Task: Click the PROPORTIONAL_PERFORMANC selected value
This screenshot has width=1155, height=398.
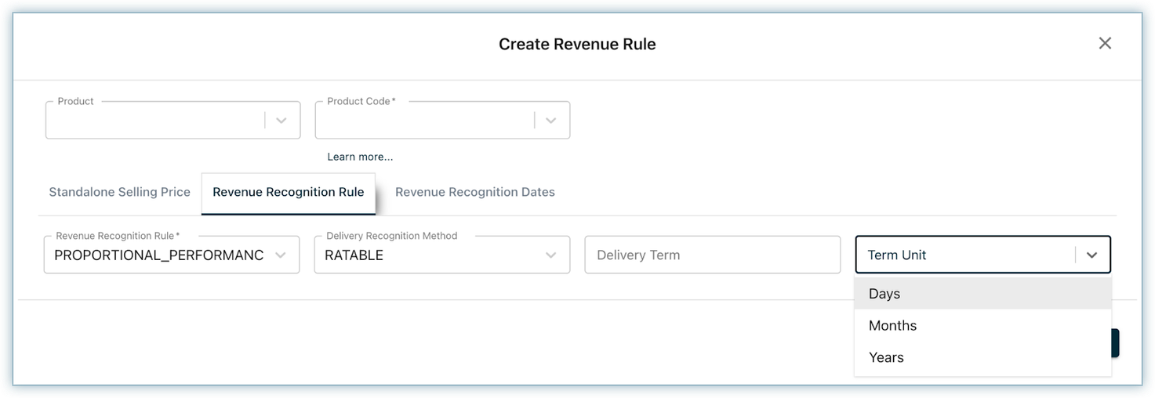Action: tap(158, 255)
